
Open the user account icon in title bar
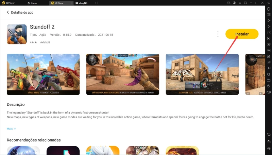[x=234, y=3]
